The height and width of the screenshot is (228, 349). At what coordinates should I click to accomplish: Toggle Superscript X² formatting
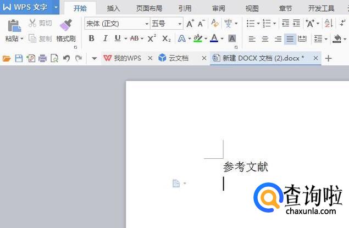tap(152, 38)
